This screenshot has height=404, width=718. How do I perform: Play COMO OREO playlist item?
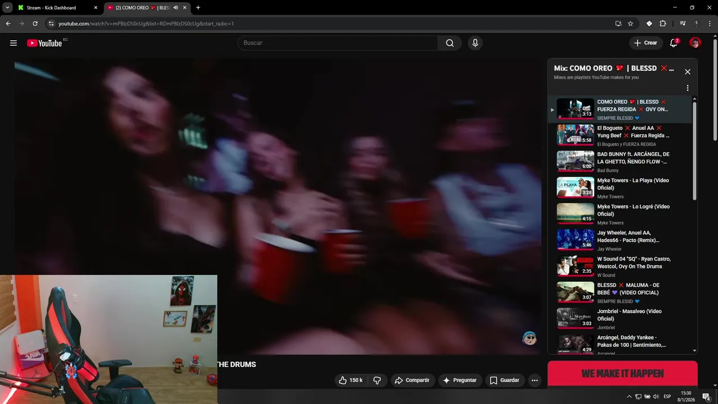[620, 109]
